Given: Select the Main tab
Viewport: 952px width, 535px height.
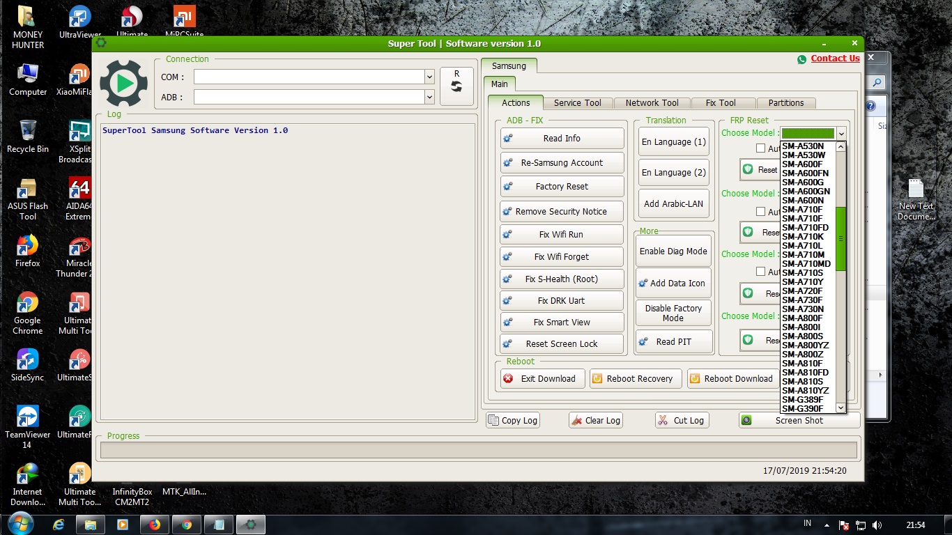Looking at the screenshot, I should [500, 84].
